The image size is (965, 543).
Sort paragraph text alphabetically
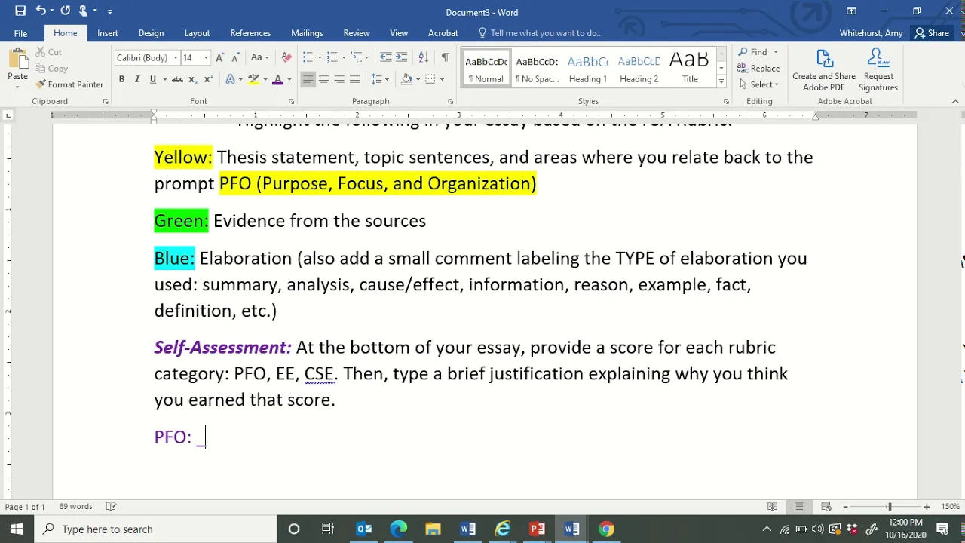point(424,57)
